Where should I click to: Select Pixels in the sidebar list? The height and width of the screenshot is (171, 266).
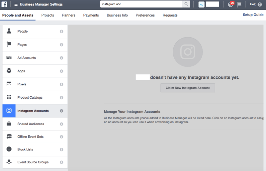[35, 84]
